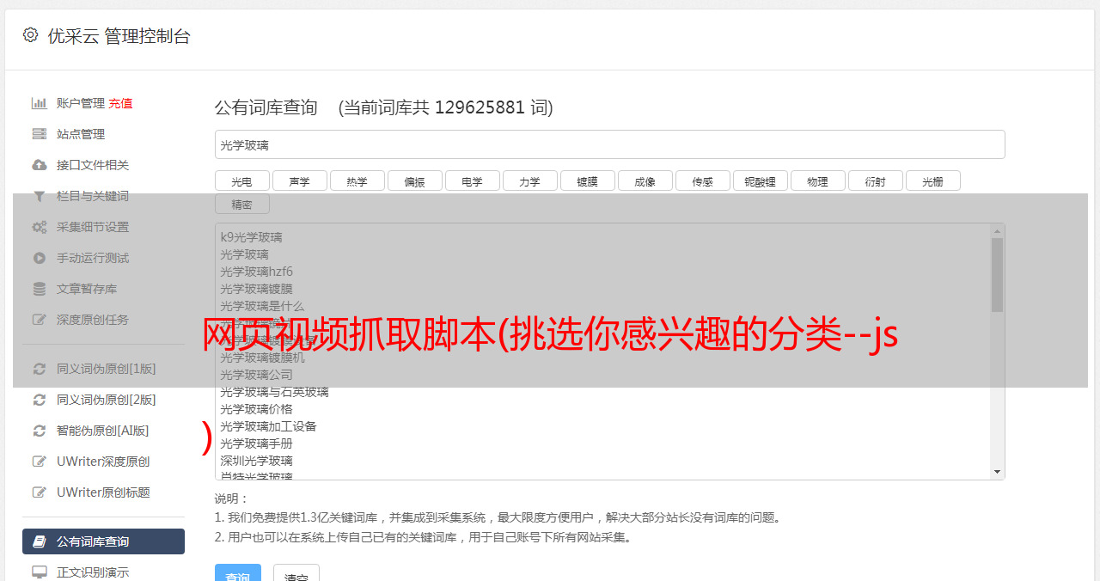Select the 镀膜 keyword tag

pos(588,180)
